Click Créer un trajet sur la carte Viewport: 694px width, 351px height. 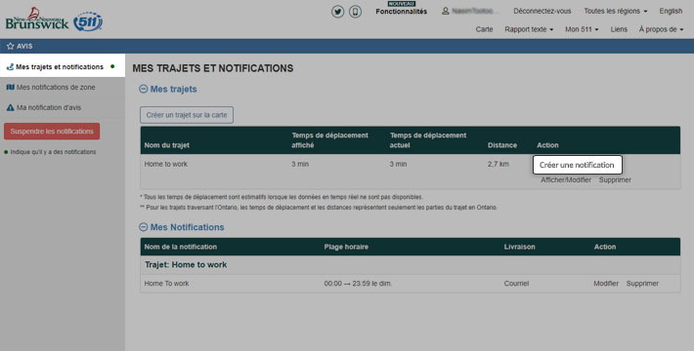(187, 115)
